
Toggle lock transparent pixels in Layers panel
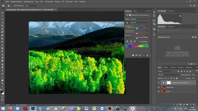coord(166,78)
